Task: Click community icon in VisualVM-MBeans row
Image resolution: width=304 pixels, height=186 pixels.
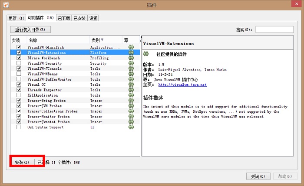Action: click(x=131, y=74)
